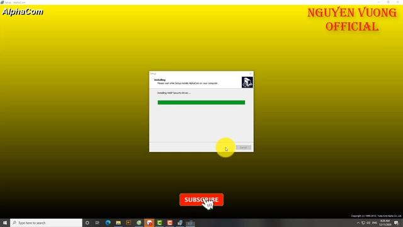Open Task View on the taskbar
Image resolution: width=403 pixels, height=227 pixels.
[x=98, y=223]
